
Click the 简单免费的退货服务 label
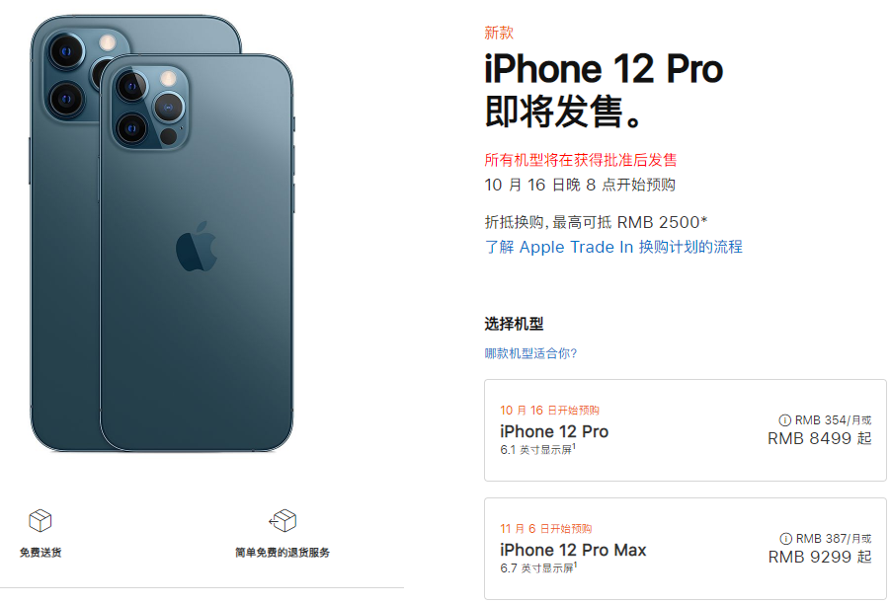pyautogui.click(x=283, y=553)
